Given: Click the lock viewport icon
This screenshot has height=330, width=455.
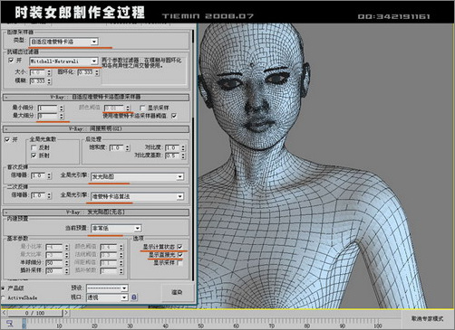Looking at the screenshot, I should tap(134, 297).
